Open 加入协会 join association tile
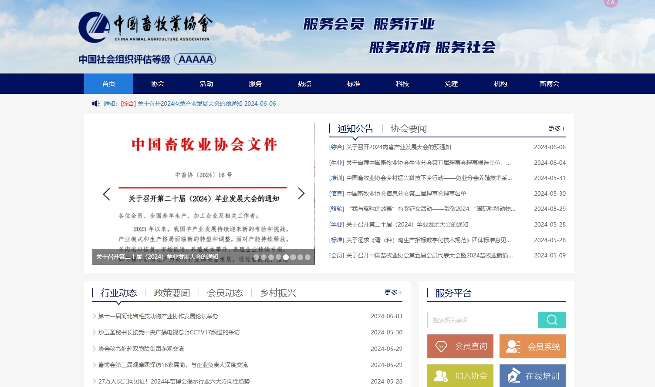This screenshot has width=655, height=387. 460,376
